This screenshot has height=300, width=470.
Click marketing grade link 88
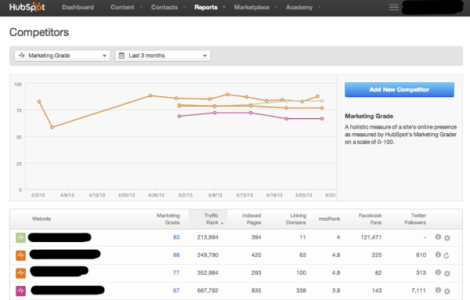176,255
